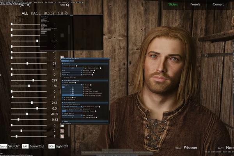This screenshot has height=156, width=234.
Task: Click info icon next to NR Preset
Action: (91, 85)
